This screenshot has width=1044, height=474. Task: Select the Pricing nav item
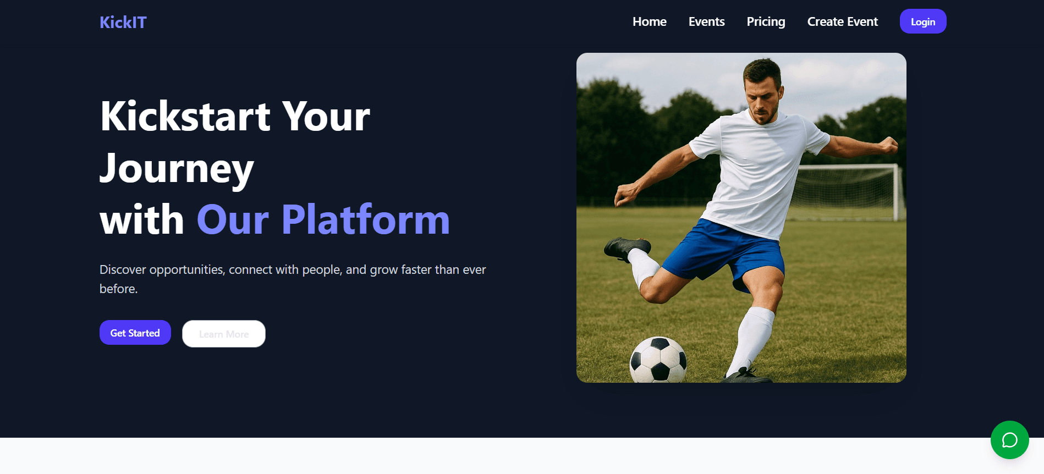766,21
